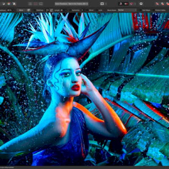Screen dimensions: 169x169
Task: Open the Symmetry count dropdown arrow
Action: pos(84,10)
